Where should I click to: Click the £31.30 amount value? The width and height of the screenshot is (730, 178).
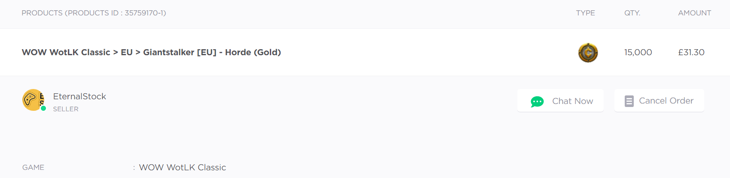coord(691,52)
